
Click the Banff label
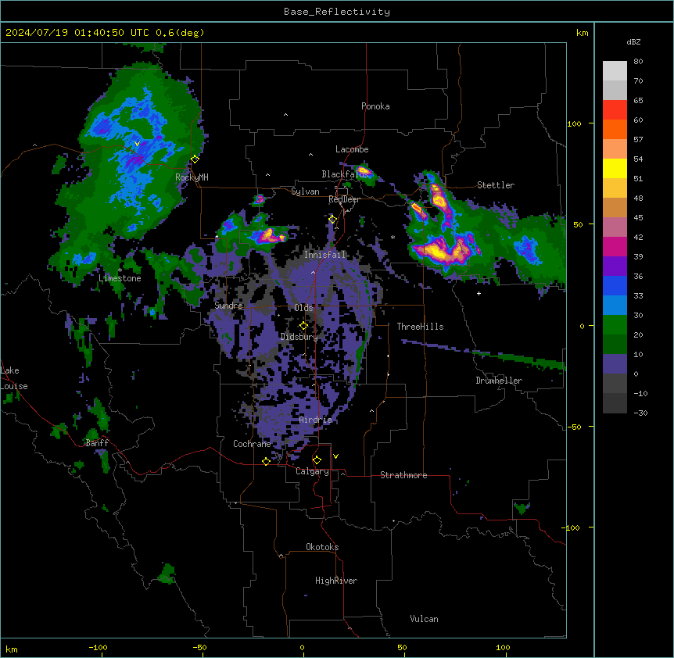click(97, 443)
